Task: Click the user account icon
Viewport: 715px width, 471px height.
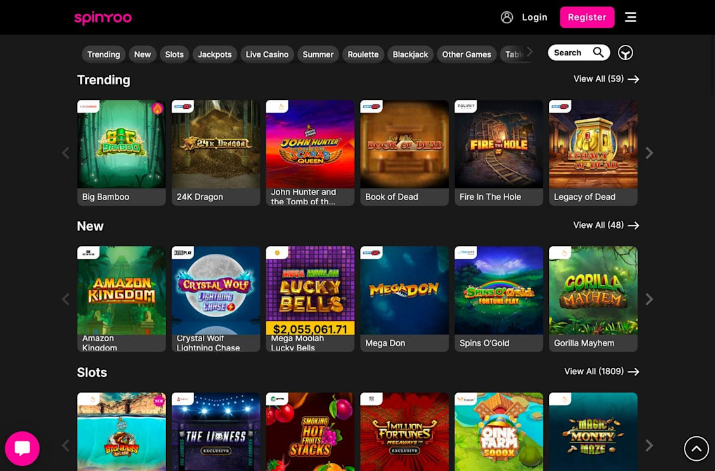Action: pyautogui.click(x=506, y=17)
